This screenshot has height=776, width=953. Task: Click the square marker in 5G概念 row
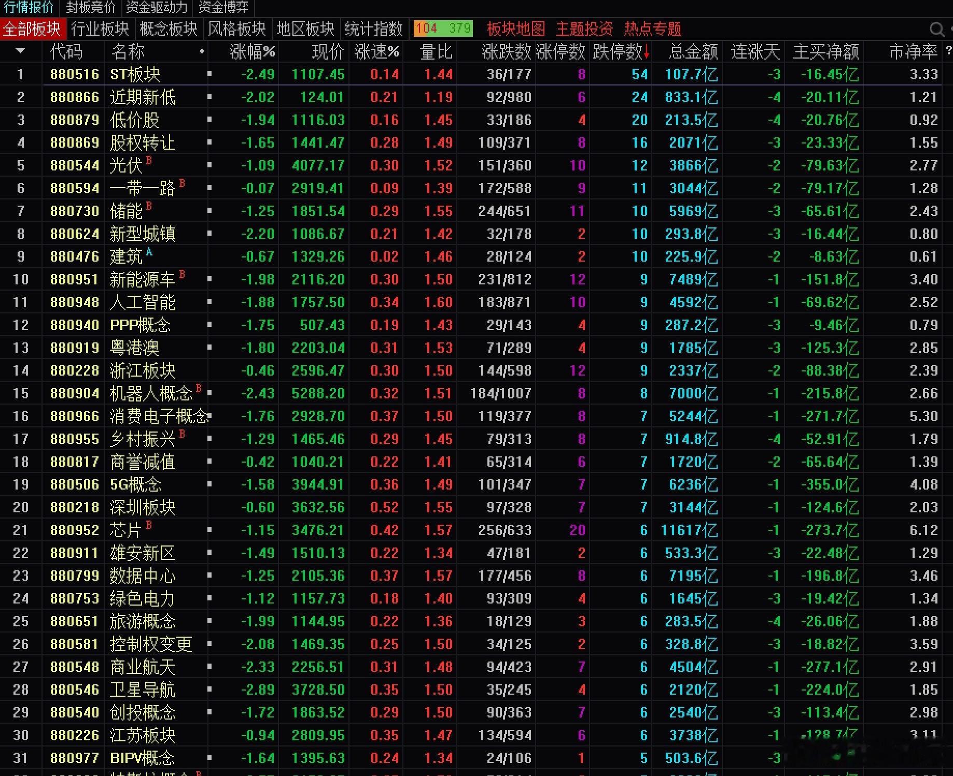(209, 484)
